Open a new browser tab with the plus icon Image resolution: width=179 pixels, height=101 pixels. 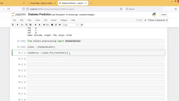[x=91, y=3]
